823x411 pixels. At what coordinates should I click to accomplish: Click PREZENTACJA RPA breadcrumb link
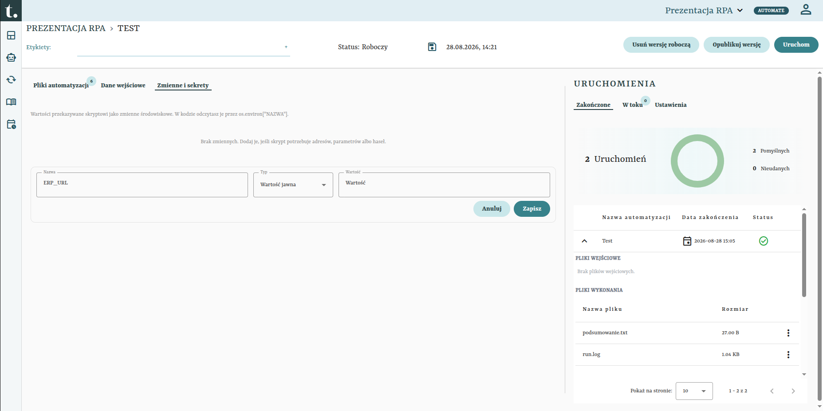pyautogui.click(x=66, y=28)
